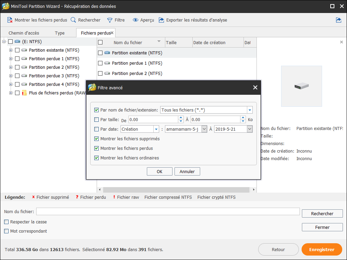The height and width of the screenshot is (260, 347).
Task: Tick the (E: NTFS) root checkbox
Action: [x=10, y=41]
